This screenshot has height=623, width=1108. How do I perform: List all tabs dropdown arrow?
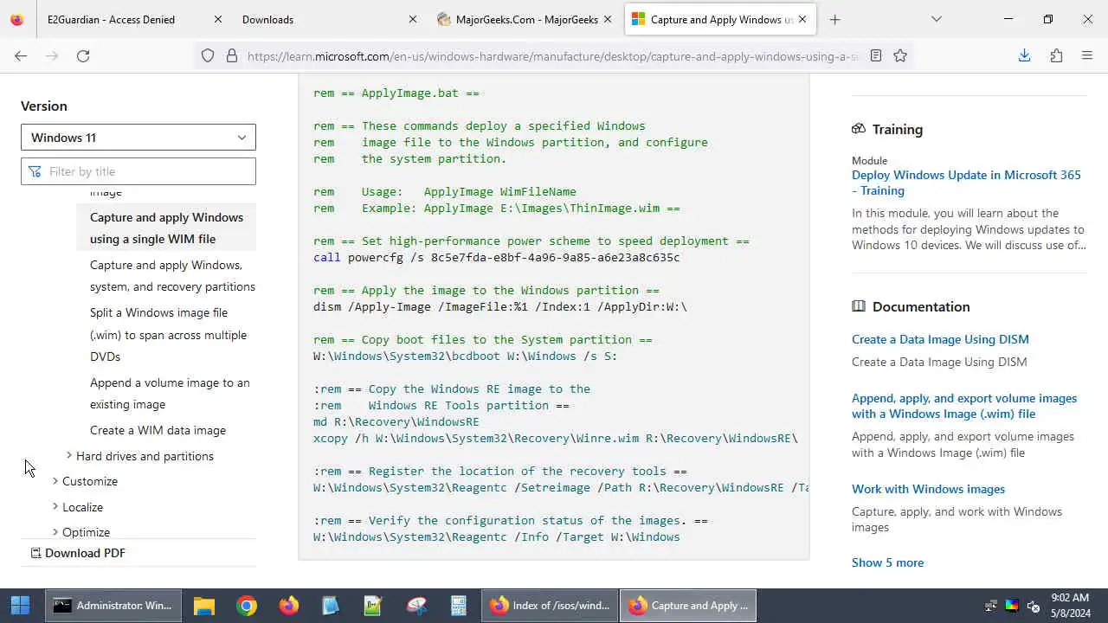936,19
